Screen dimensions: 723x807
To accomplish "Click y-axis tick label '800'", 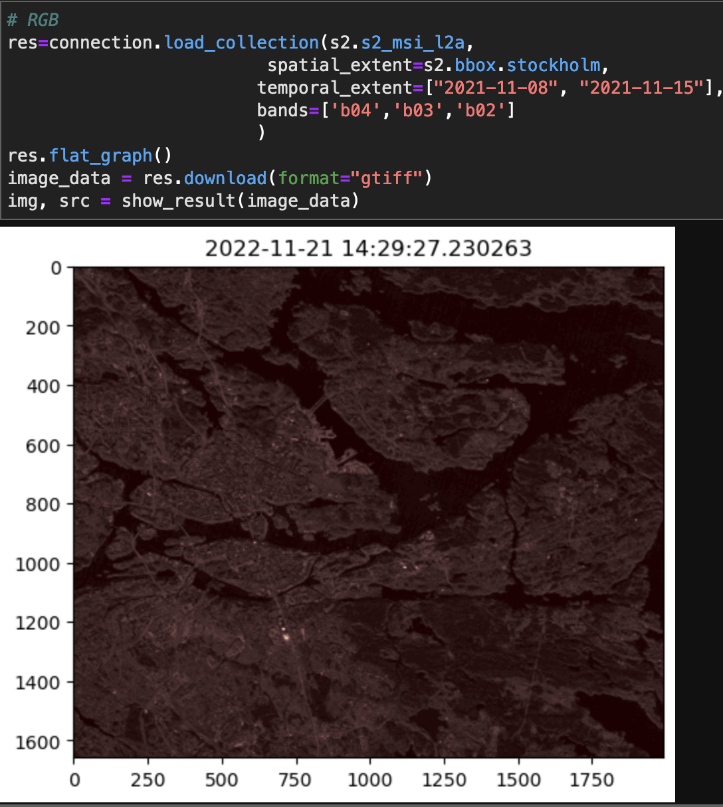I will (44, 505).
